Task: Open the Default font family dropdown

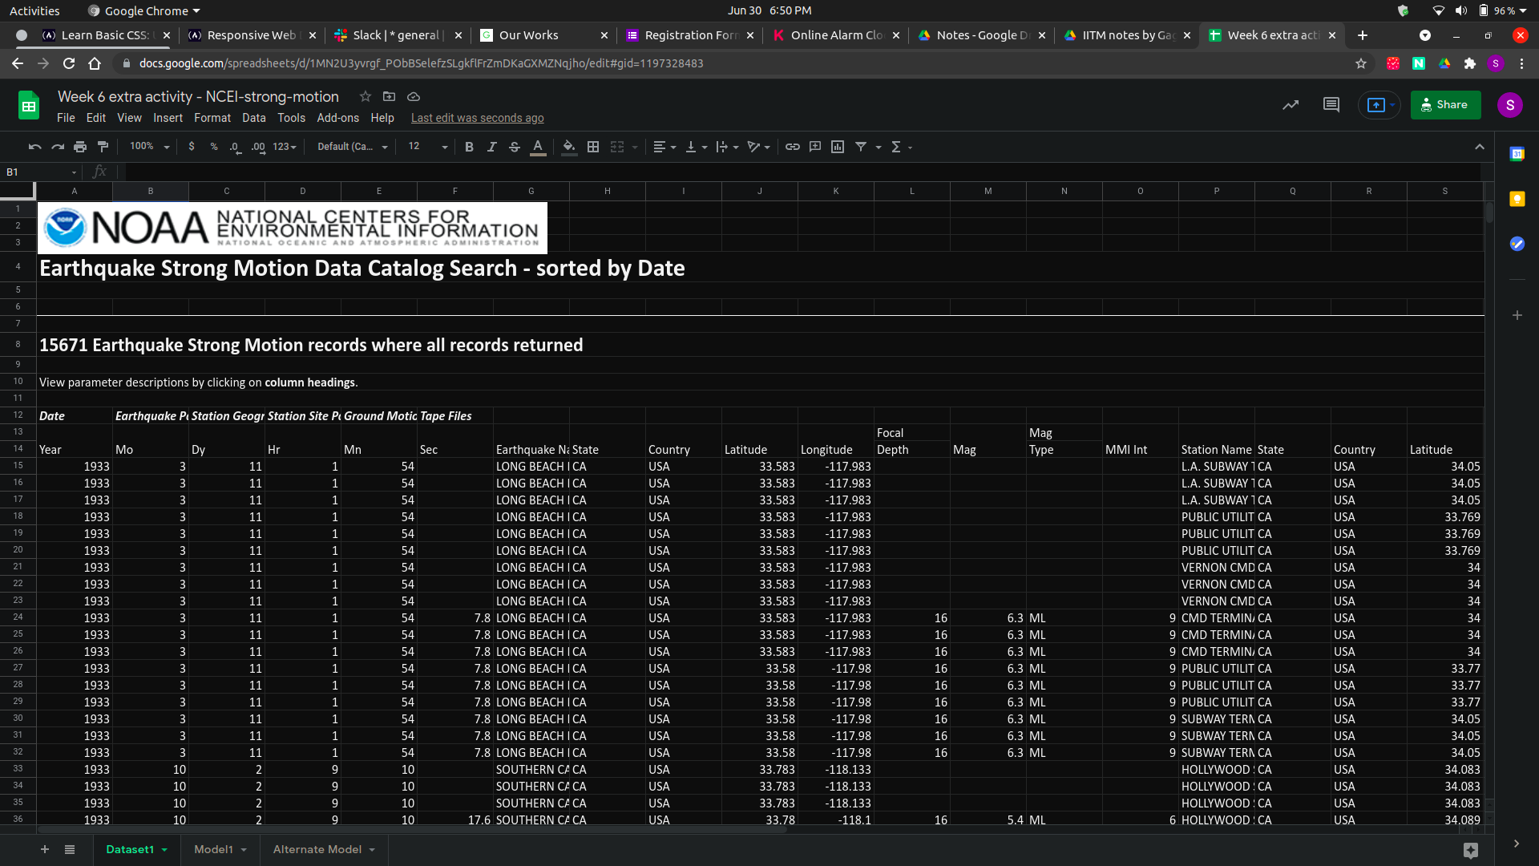Action: click(352, 147)
